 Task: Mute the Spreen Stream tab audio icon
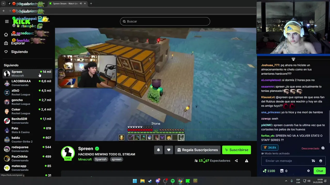click(81, 4)
